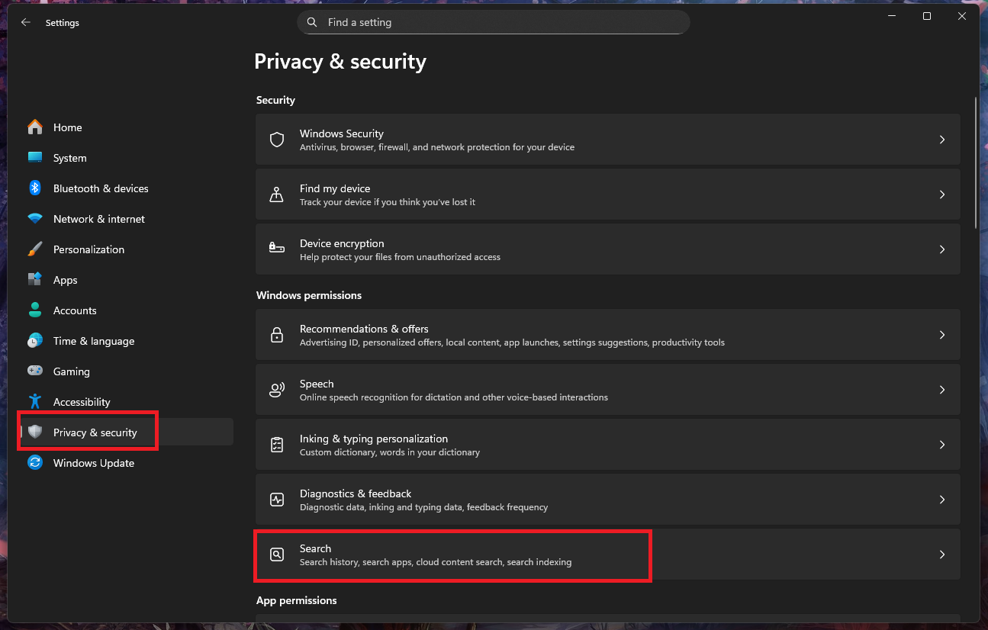The width and height of the screenshot is (988, 630).
Task: Click the Home icon in sidebar
Action: pyautogui.click(x=35, y=127)
